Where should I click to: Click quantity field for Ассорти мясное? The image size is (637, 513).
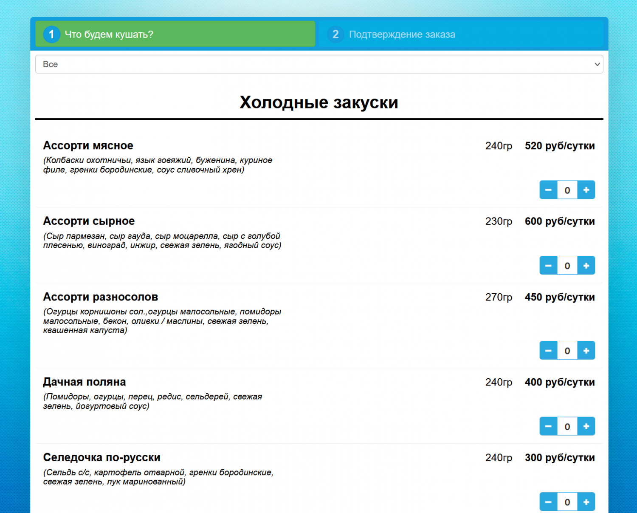(x=567, y=190)
